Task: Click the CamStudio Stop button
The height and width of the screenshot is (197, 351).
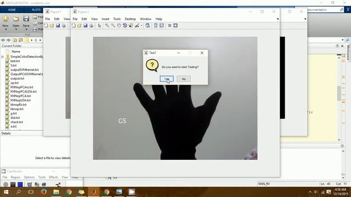Action: click(20, 184)
